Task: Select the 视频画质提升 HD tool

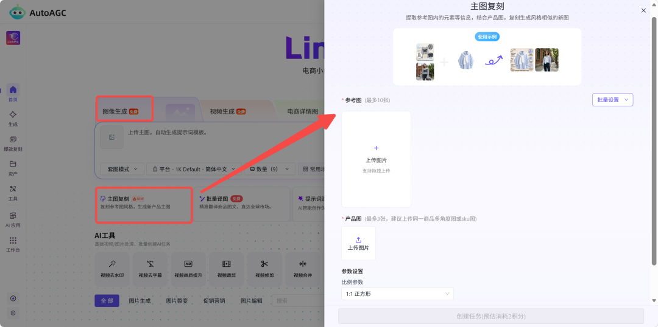Action: [188, 269]
